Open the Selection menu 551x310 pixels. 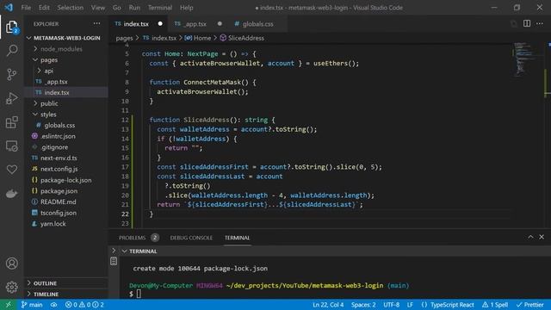pos(71,8)
